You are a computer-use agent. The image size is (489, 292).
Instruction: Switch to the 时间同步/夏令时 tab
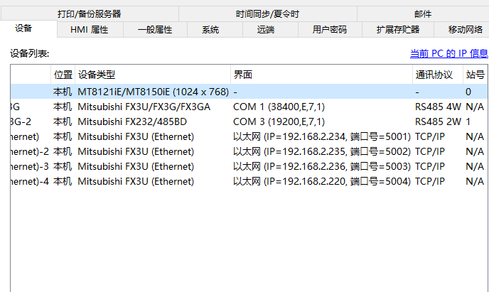[x=267, y=13]
